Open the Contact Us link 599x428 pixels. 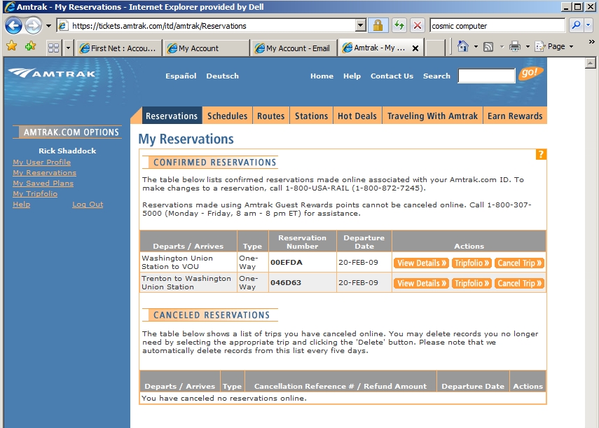[x=392, y=76]
